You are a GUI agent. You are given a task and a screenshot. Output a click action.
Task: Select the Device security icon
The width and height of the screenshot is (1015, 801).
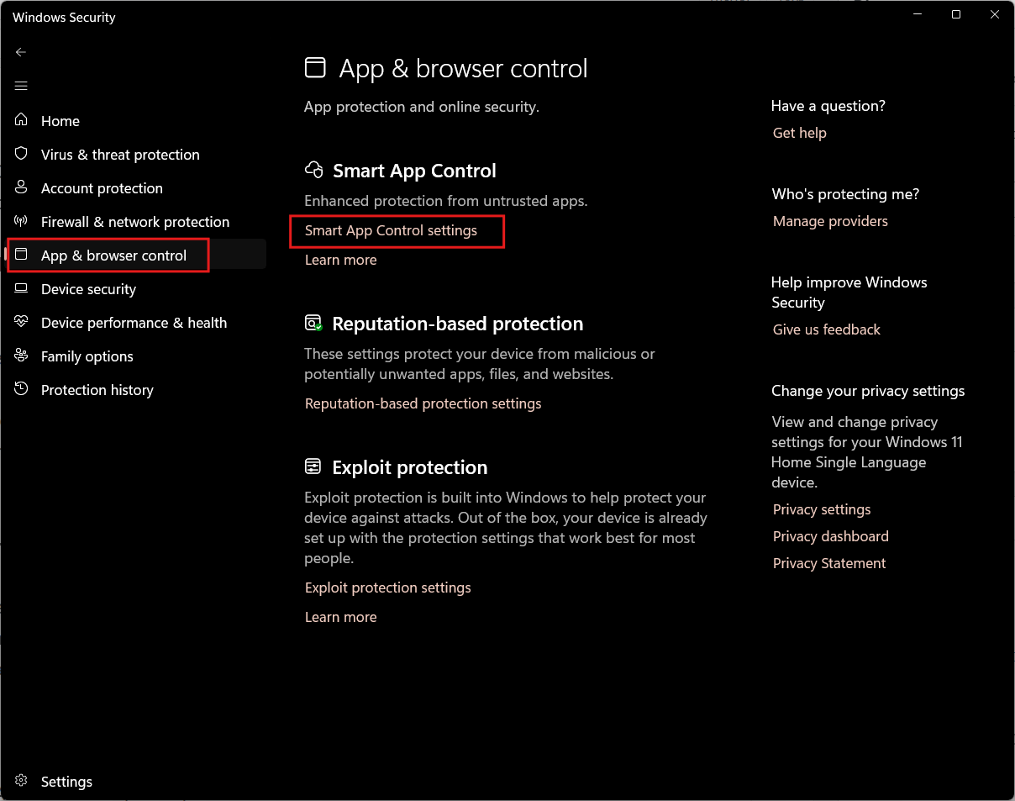coord(20,288)
